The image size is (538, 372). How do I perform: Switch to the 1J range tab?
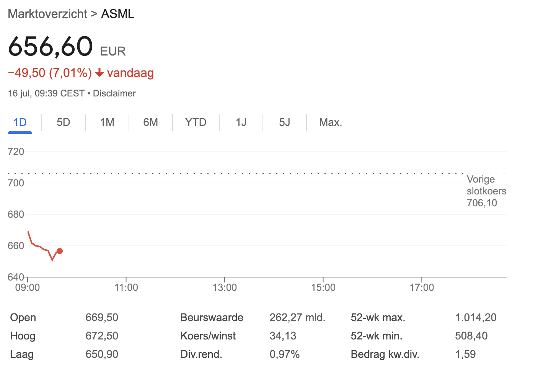tap(241, 122)
